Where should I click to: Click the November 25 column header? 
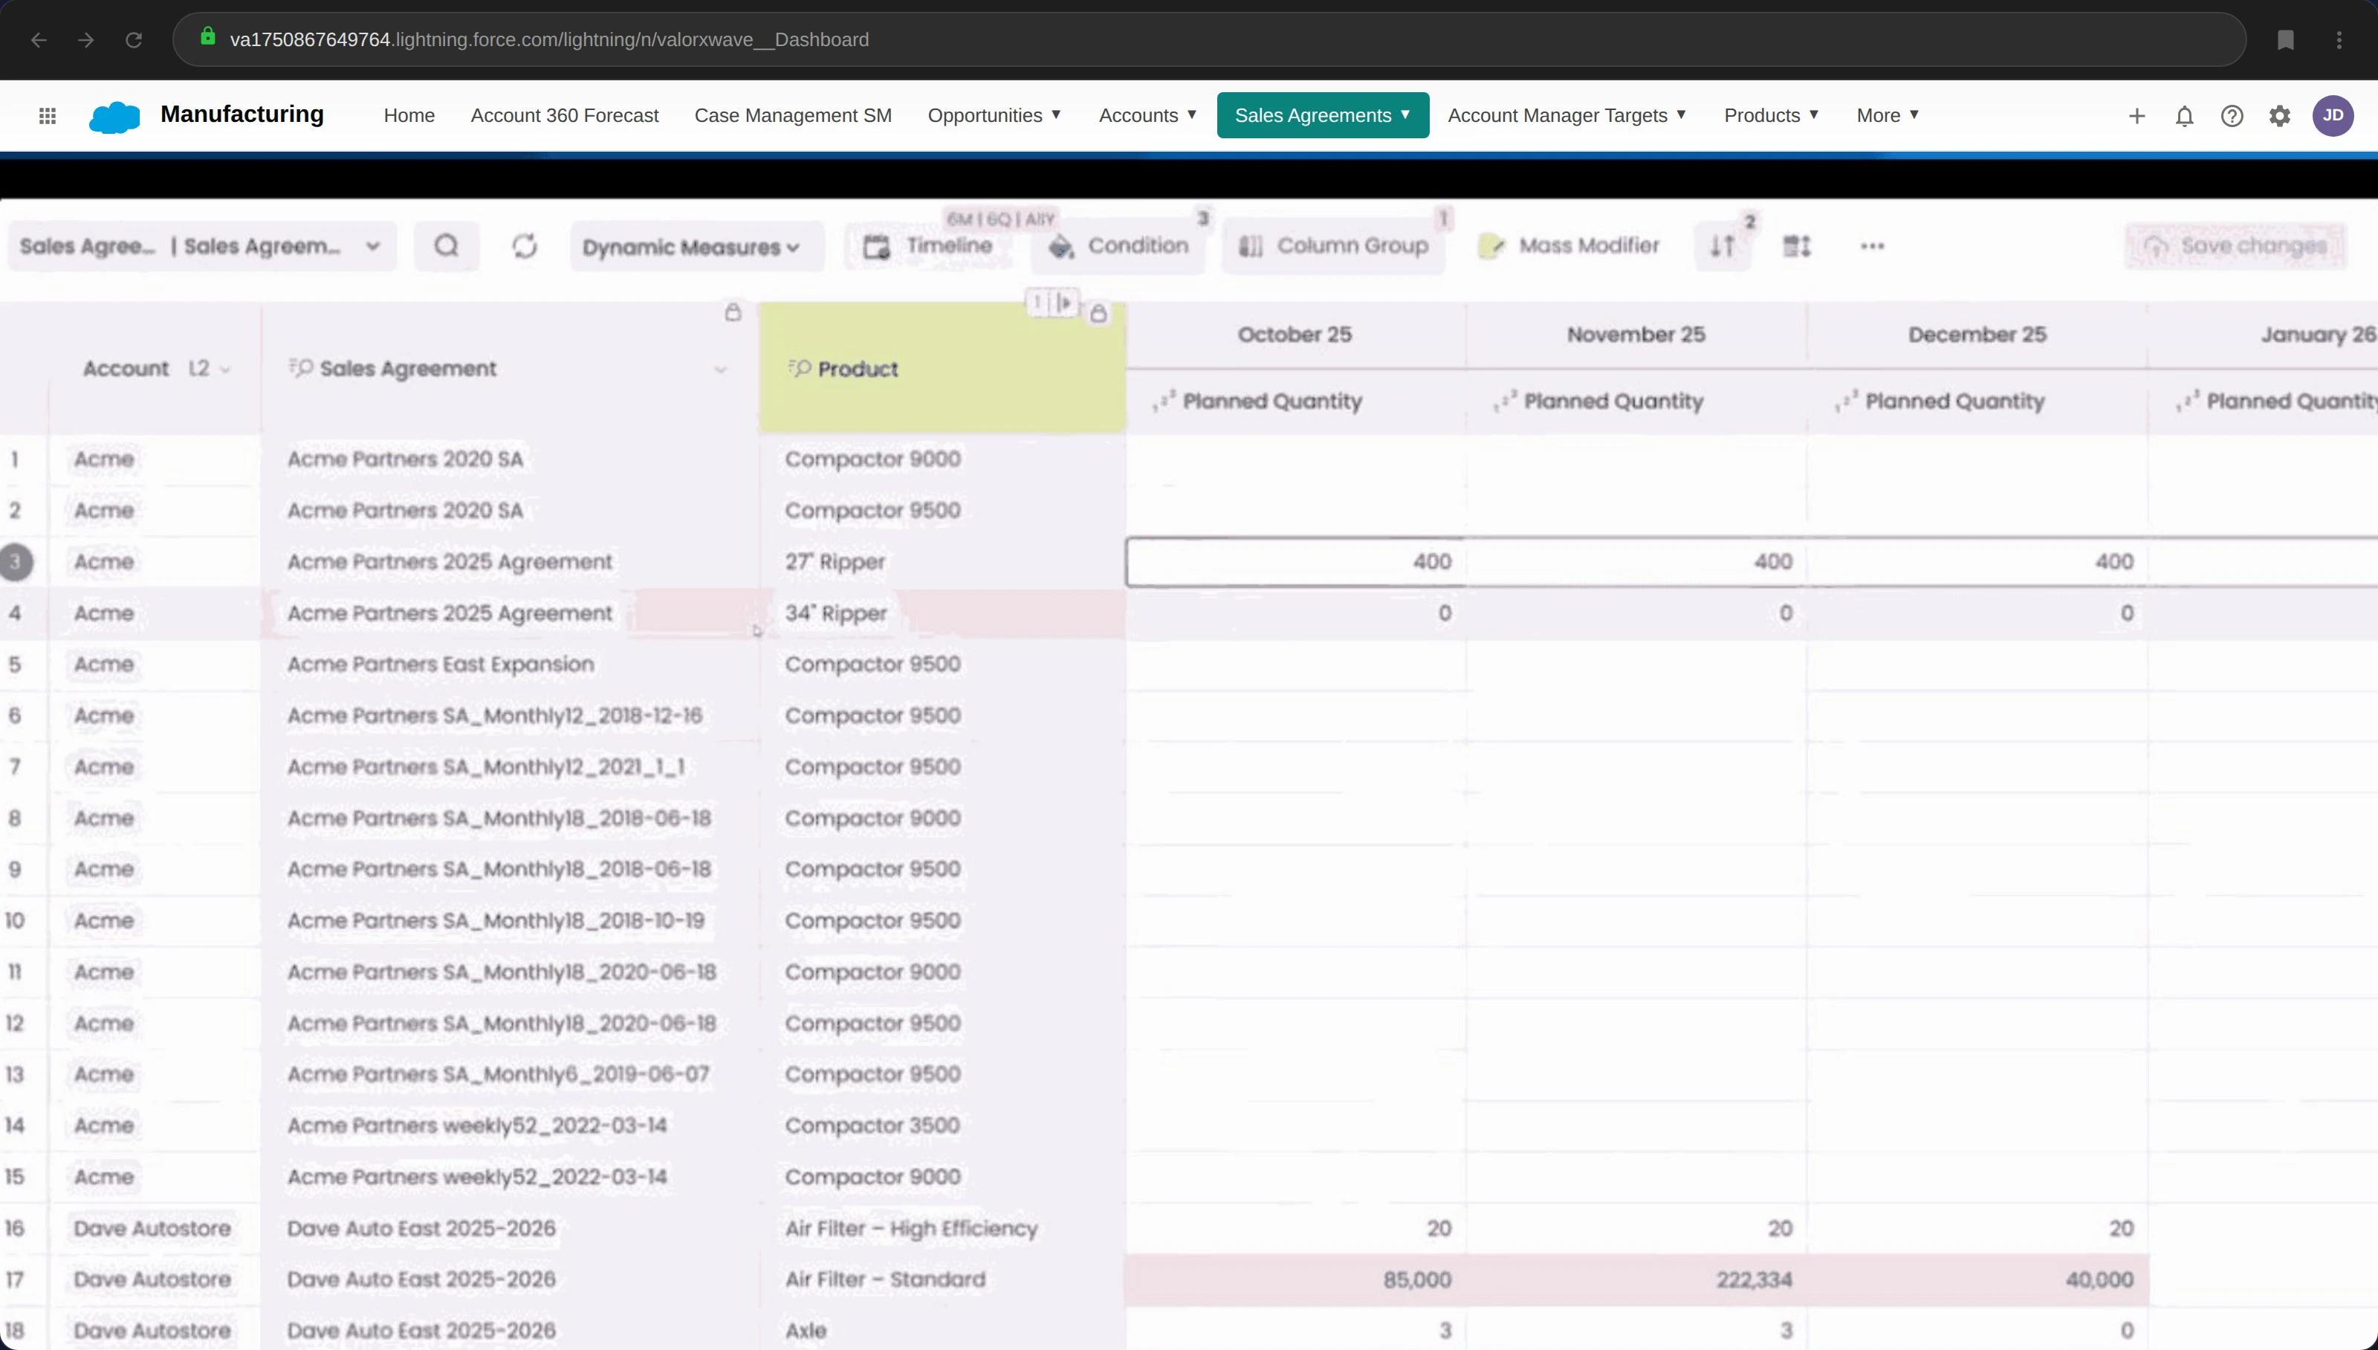point(1636,335)
